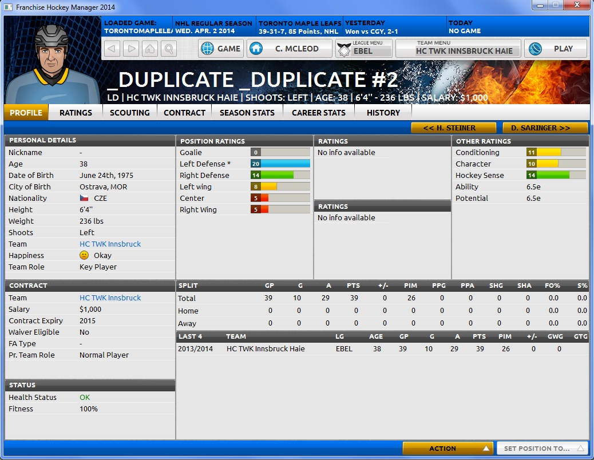
Task: Click the PTS column header in split table
Action: click(354, 285)
